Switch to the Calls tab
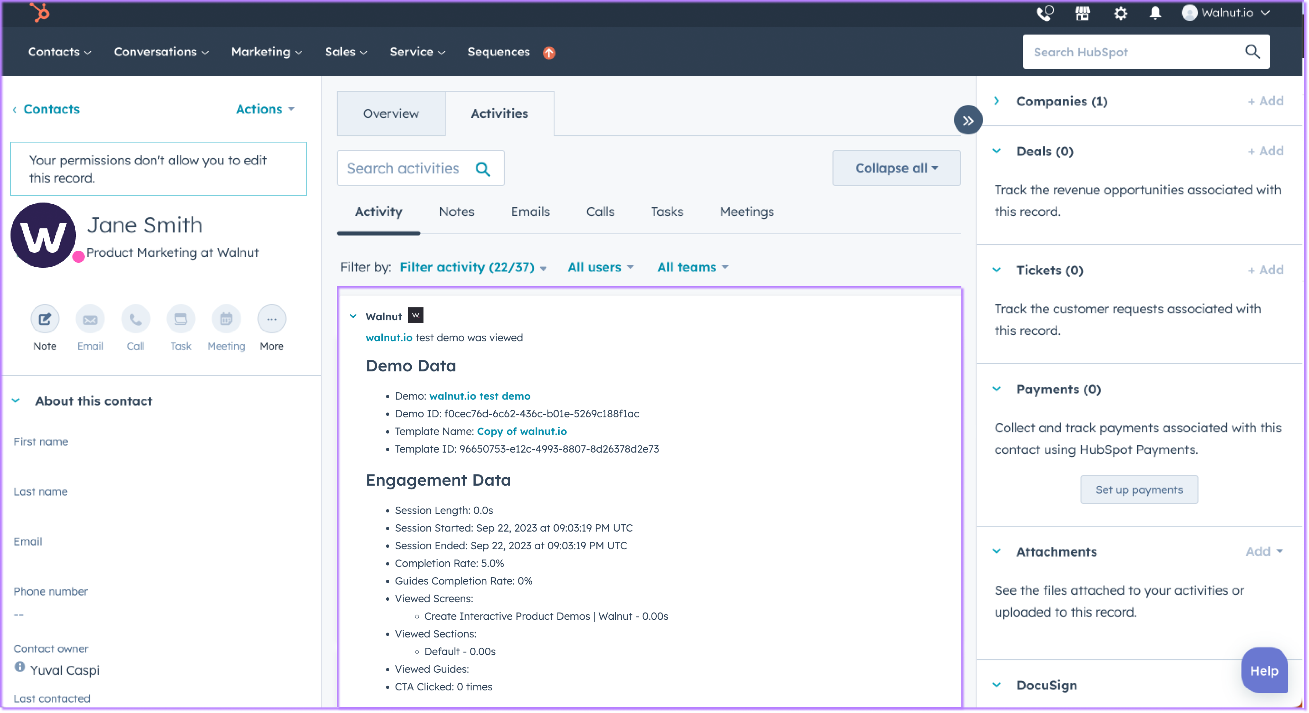 (600, 212)
